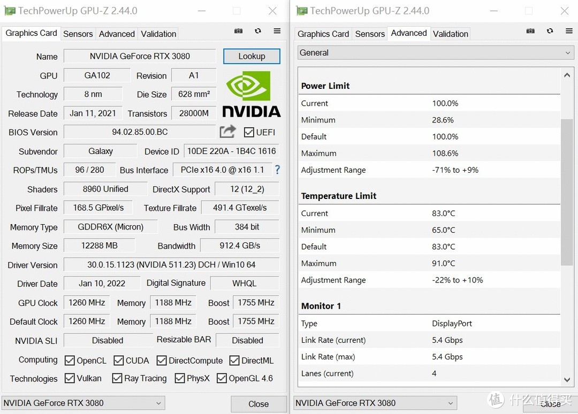This screenshot has height=414, width=578.
Task: Open hamburger menu in left GPU-Z window
Action: (277, 31)
